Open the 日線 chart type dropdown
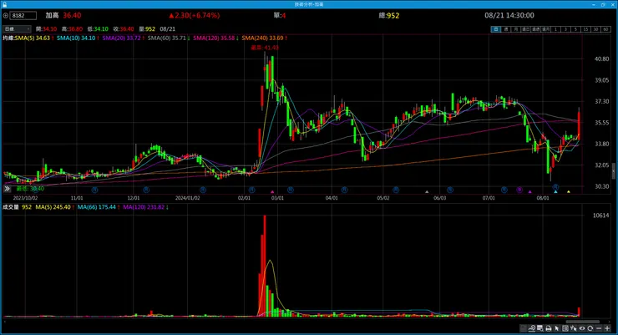The width and height of the screenshot is (618, 335). point(17,29)
